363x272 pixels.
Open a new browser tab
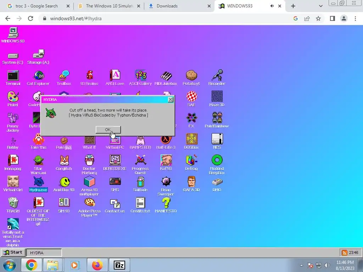[293, 6]
